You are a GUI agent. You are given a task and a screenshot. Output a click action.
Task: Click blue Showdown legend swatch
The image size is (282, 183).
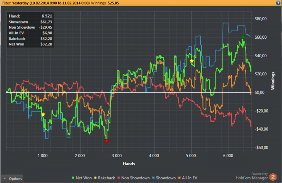coord(153,178)
